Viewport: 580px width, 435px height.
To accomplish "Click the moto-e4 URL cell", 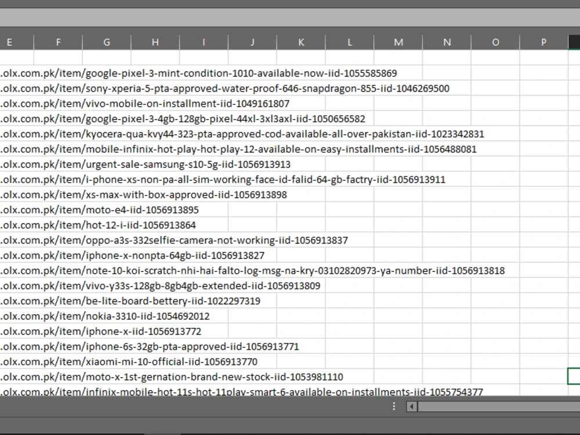I will pos(100,210).
